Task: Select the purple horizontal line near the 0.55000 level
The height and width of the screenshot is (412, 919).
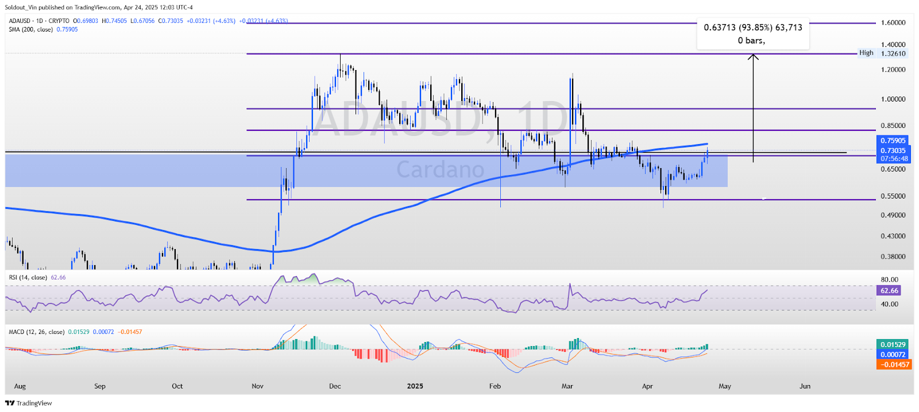Action: 561,200
